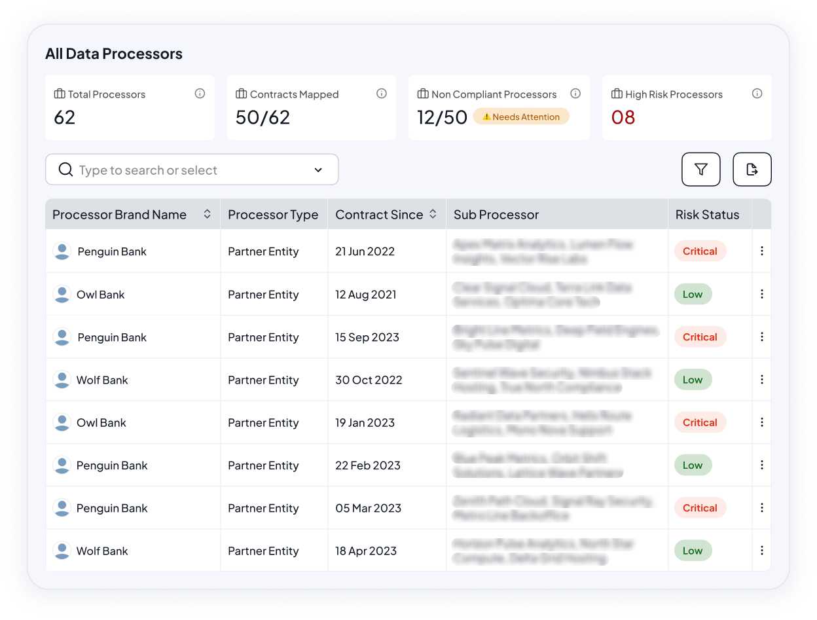Click the Low badge in the 30 Oct 2022 row
This screenshot has height=620, width=817.
pyautogui.click(x=693, y=380)
